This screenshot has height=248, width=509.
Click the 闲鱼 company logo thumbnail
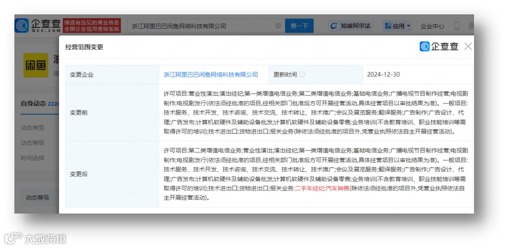[x=36, y=65]
